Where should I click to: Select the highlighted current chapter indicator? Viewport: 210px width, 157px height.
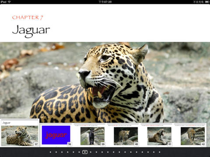click(85, 152)
